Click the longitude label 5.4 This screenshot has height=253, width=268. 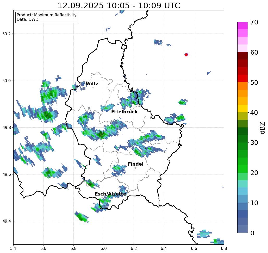pyautogui.click(x=13, y=248)
